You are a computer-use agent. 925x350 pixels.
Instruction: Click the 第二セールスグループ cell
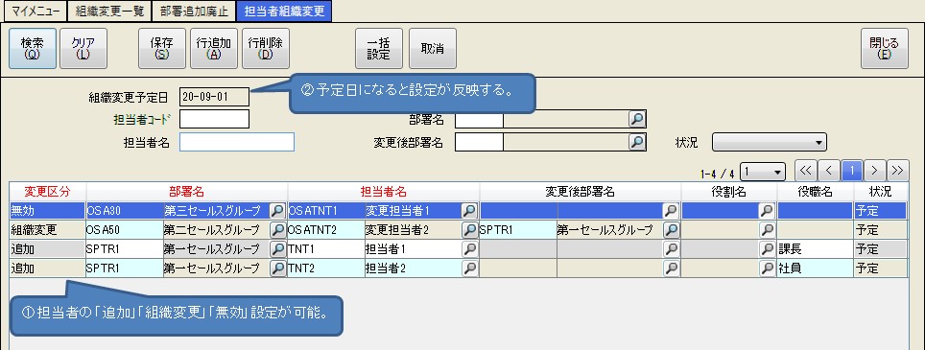216,230
